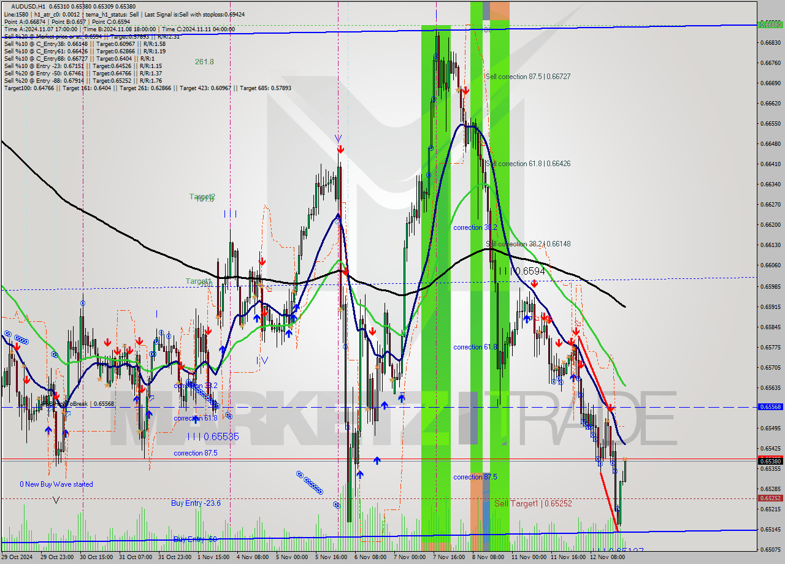
Task: Click the 0.65145 price axis label
Action: pyautogui.click(x=770, y=529)
